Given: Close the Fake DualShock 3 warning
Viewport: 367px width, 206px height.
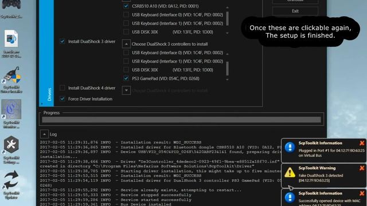Looking at the screenshot, I should [x=362, y=168].
